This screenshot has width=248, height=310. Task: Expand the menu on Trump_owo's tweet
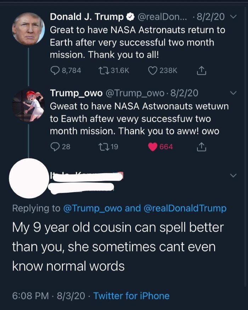233,93
